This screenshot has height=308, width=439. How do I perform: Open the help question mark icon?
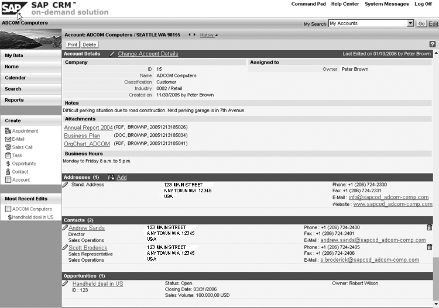click(433, 44)
